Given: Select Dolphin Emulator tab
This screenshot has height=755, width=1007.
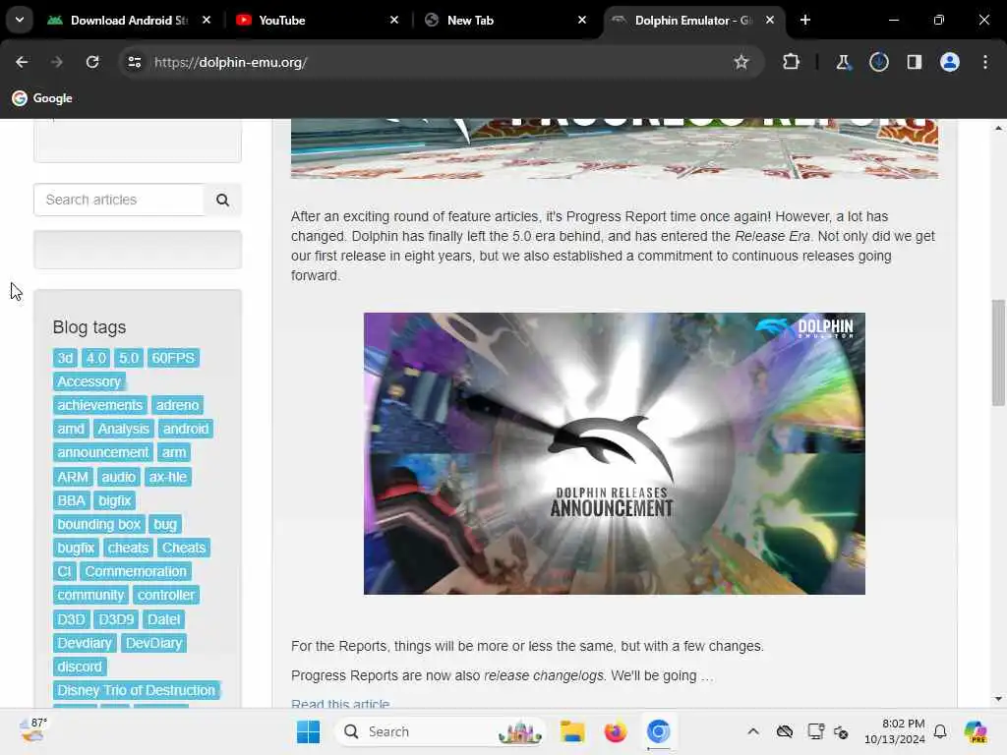Looking at the screenshot, I should 693,20.
